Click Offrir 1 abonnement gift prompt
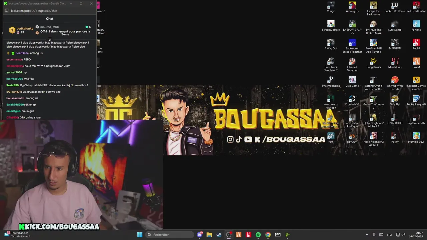Image resolution: width=427 pixels, height=240 pixels. (65, 33)
